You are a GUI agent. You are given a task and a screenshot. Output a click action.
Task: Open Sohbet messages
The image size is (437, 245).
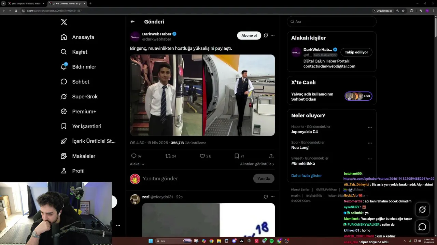click(75, 82)
